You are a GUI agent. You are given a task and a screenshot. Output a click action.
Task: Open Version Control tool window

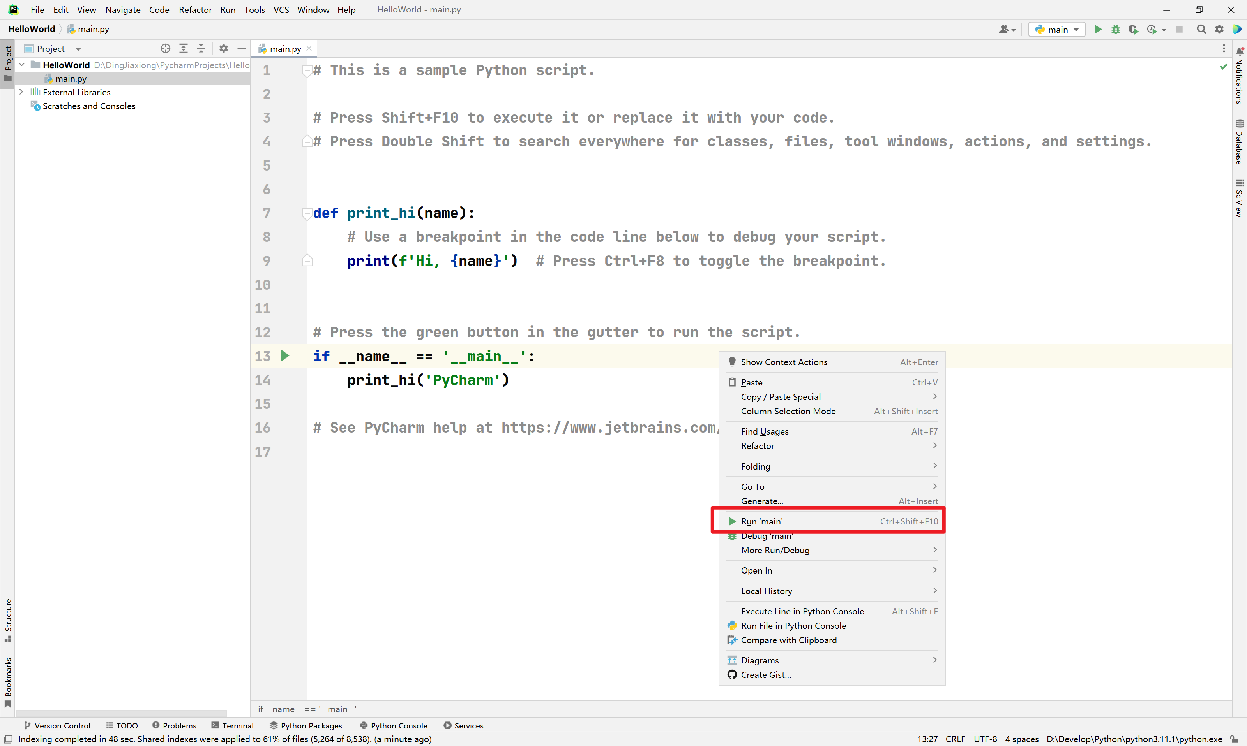point(57,725)
